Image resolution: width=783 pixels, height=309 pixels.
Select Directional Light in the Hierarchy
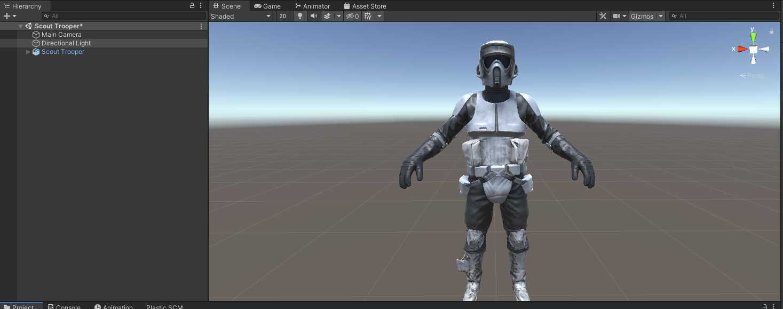pyautogui.click(x=66, y=43)
